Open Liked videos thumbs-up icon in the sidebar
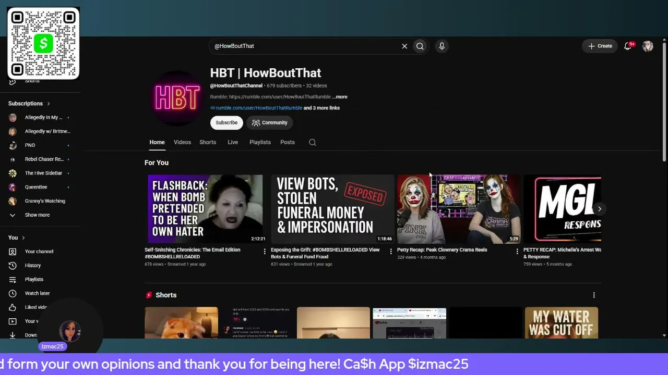 coord(13,307)
